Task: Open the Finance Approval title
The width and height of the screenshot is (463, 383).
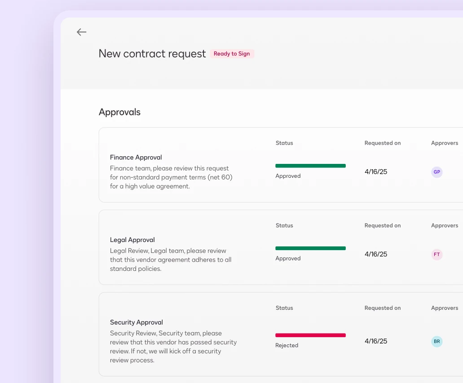Action: pyautogui.click(x=136, y=158)
